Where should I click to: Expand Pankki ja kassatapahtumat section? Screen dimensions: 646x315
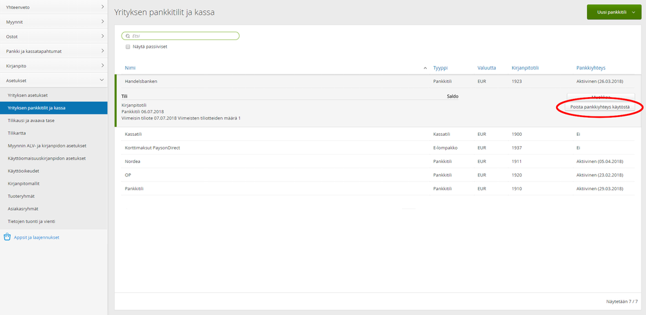tap(102, 51)
